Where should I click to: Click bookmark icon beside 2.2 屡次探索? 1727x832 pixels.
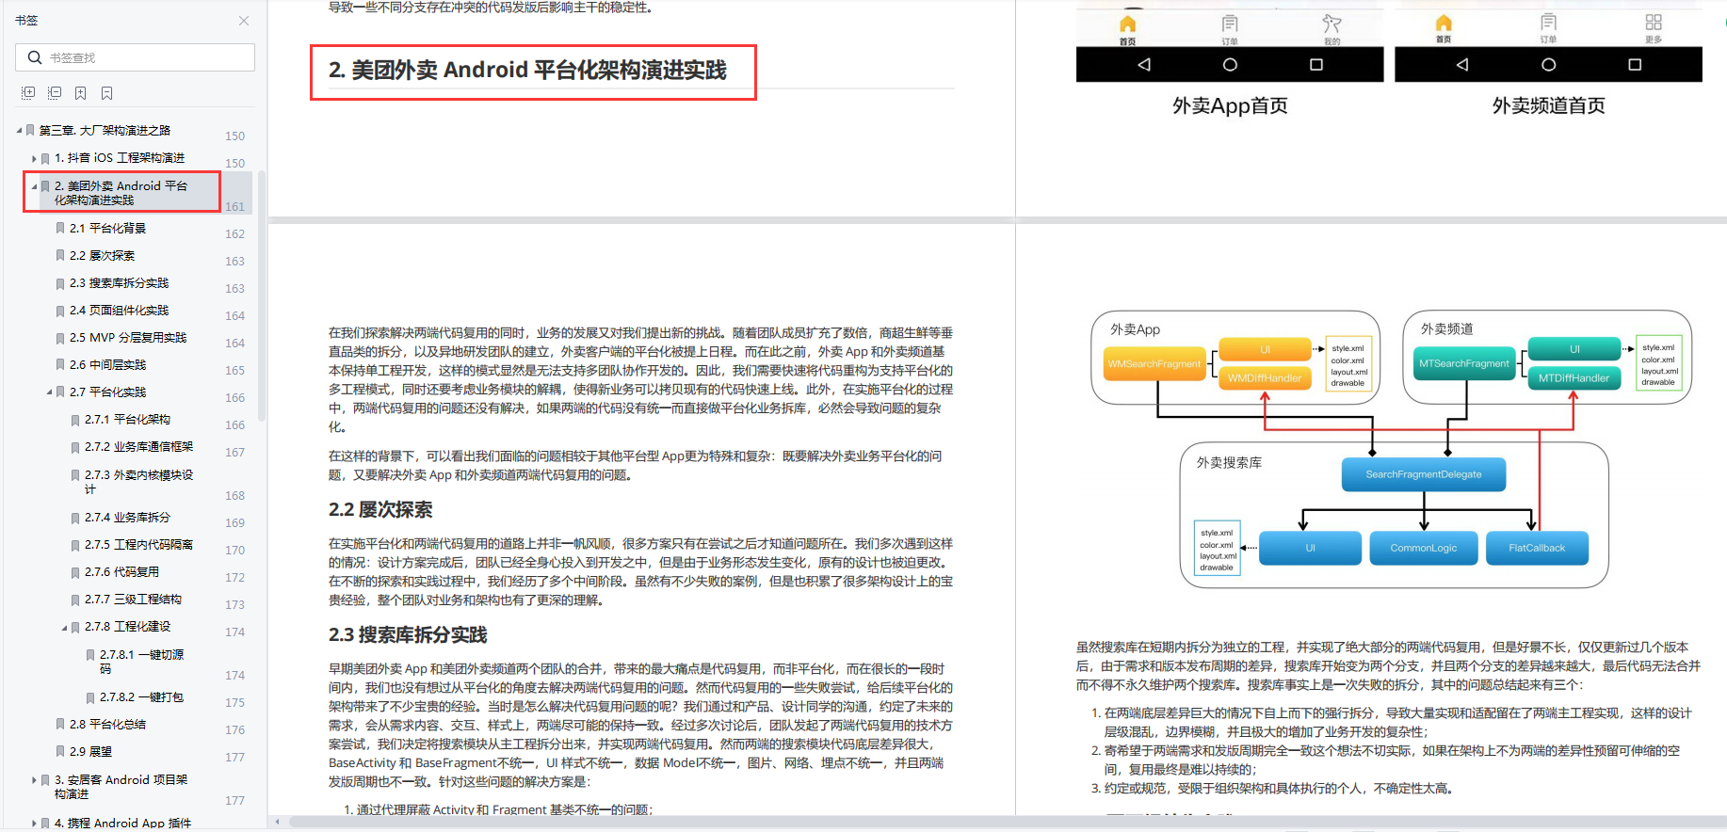click(x=60, y=256)
